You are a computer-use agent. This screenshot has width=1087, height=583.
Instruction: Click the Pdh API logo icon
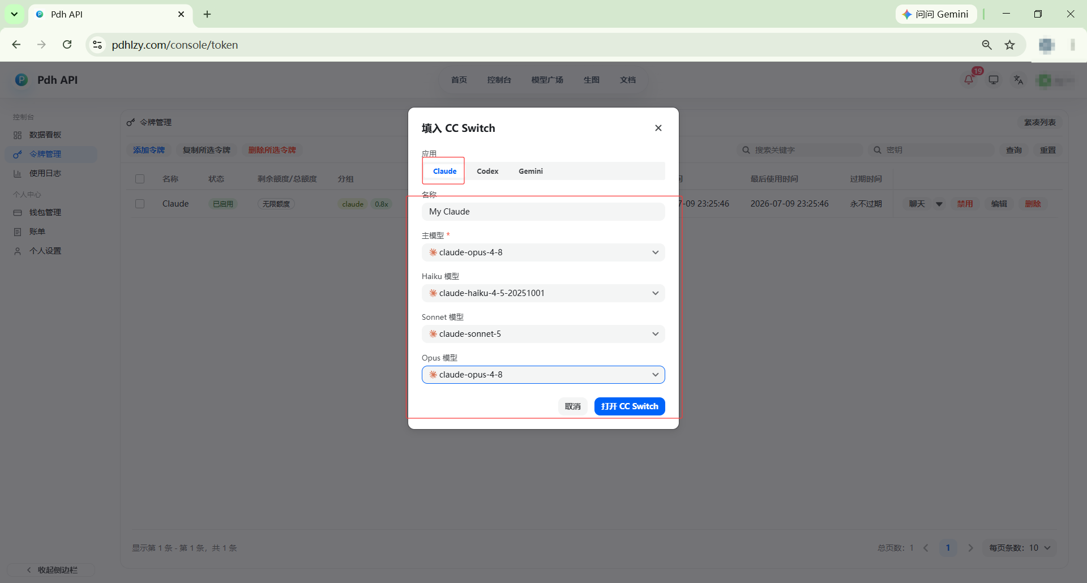pos(22,80)
